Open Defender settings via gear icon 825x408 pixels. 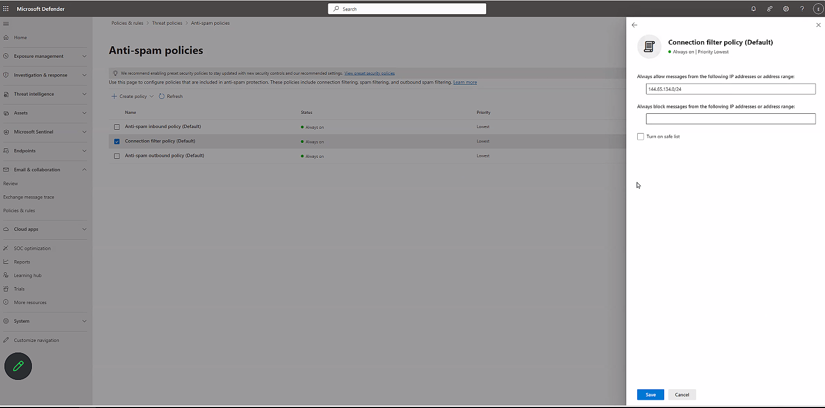coord(786,8)
